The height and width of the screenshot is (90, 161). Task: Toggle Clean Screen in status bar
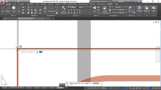coord(157,88)
